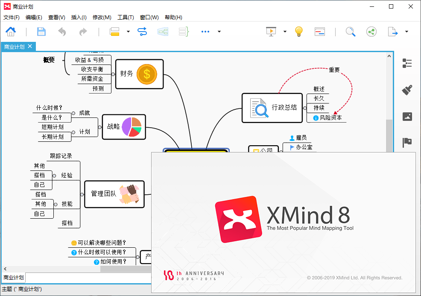Screen dimensions: 421x296
Task: Collapse the 成就 subtopic toggle circle
Action: click(73, 113)
